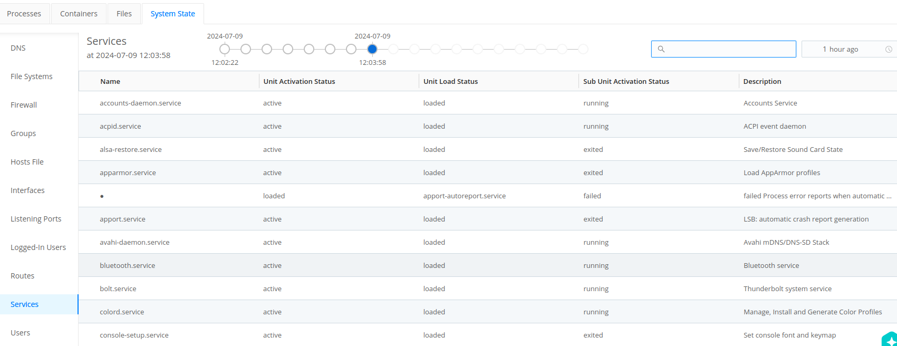This screenshot has width=897, height=346.
Task: Open Logged-In Users in the sidebar
Action: [38, 247]
